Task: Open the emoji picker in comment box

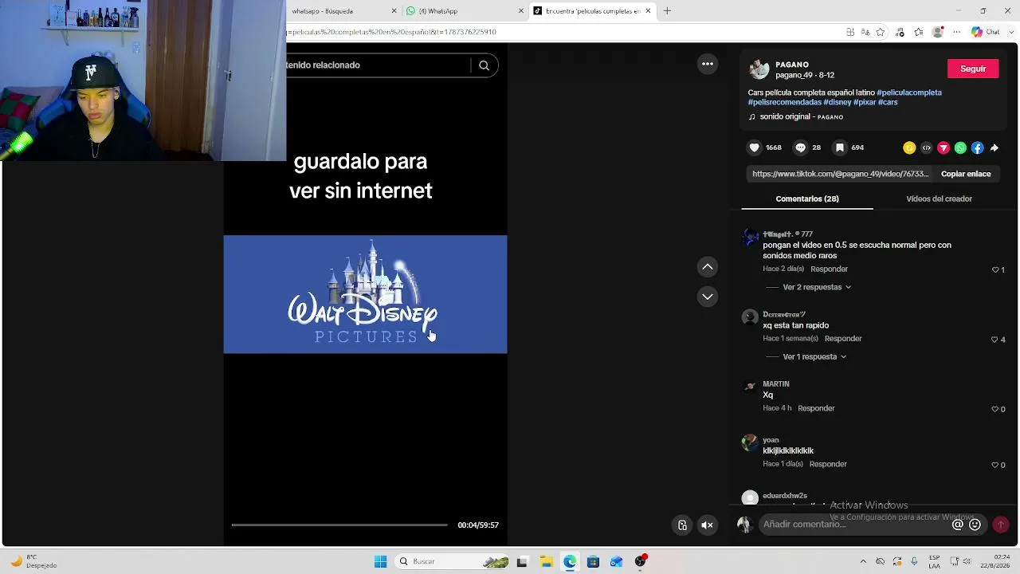Action: pos(975,525)
